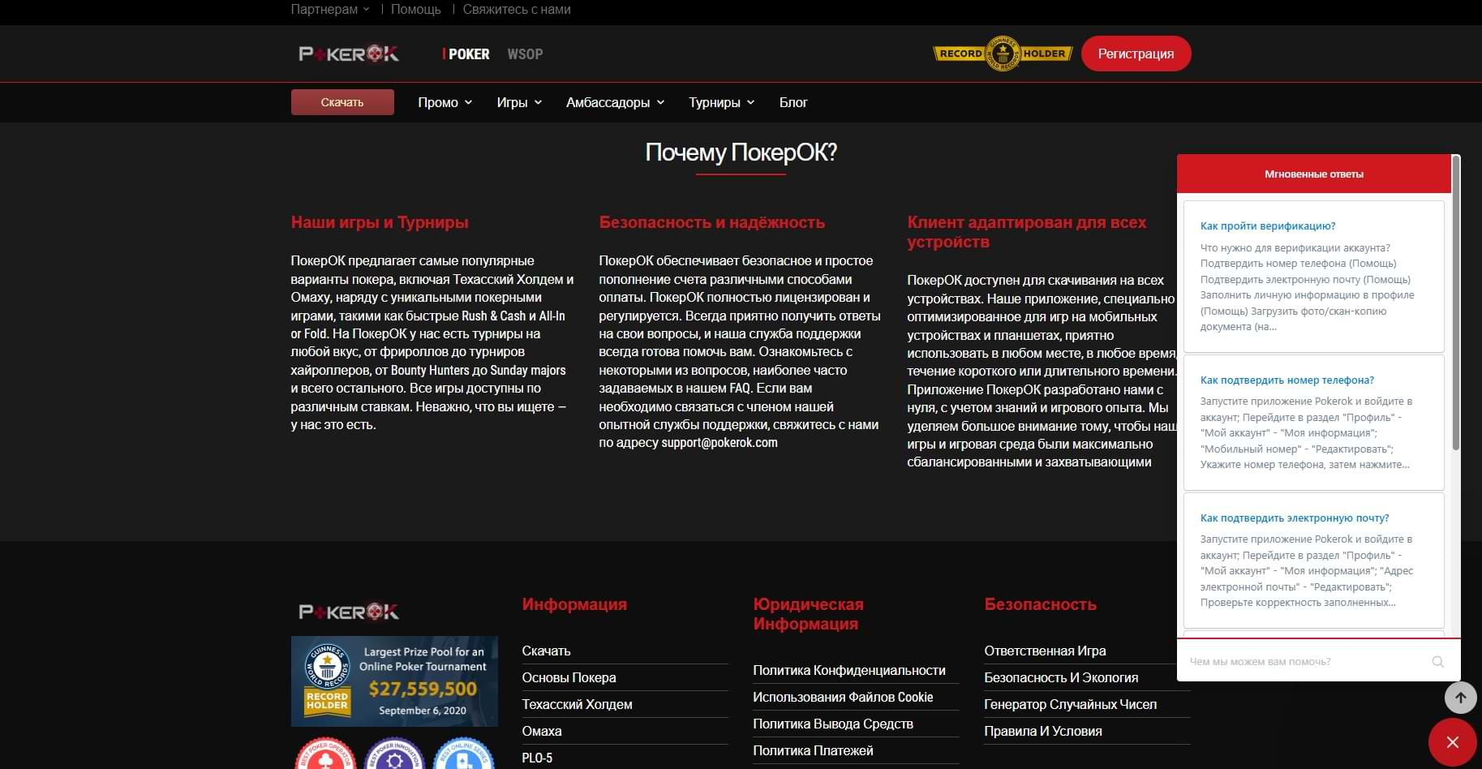
Task: Open the Политика Вывода Средств link
Action: pos(833,724)
